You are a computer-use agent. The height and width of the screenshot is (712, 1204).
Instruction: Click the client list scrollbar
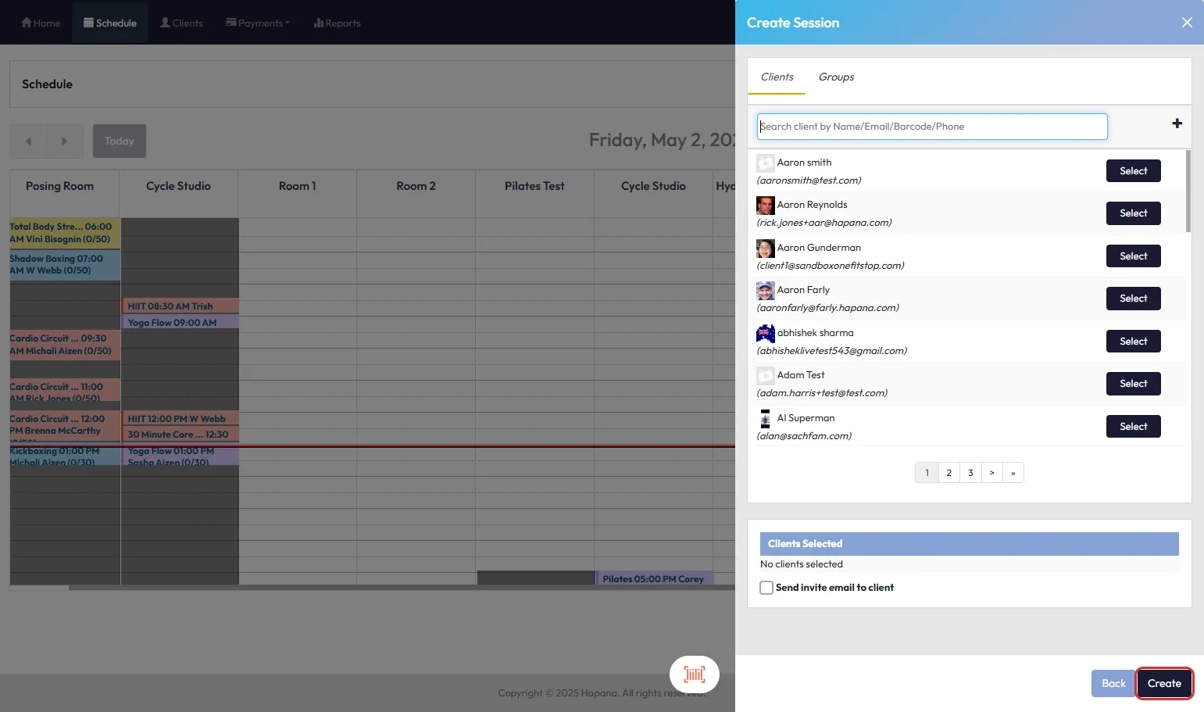click(1188, 191)
